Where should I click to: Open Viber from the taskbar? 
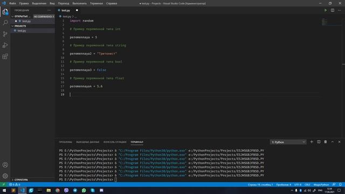click(66, 190)
